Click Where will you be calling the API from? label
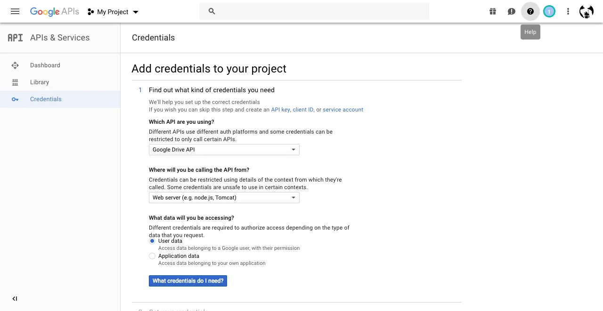The image size is (603, 311). coord(199,170)
